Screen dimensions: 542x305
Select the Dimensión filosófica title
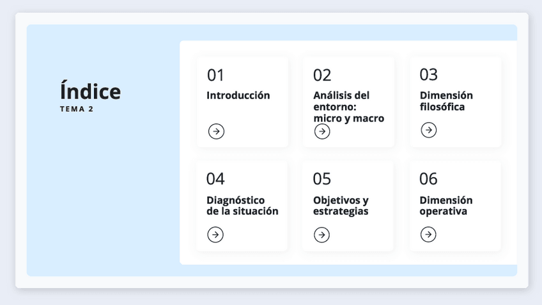446,101
